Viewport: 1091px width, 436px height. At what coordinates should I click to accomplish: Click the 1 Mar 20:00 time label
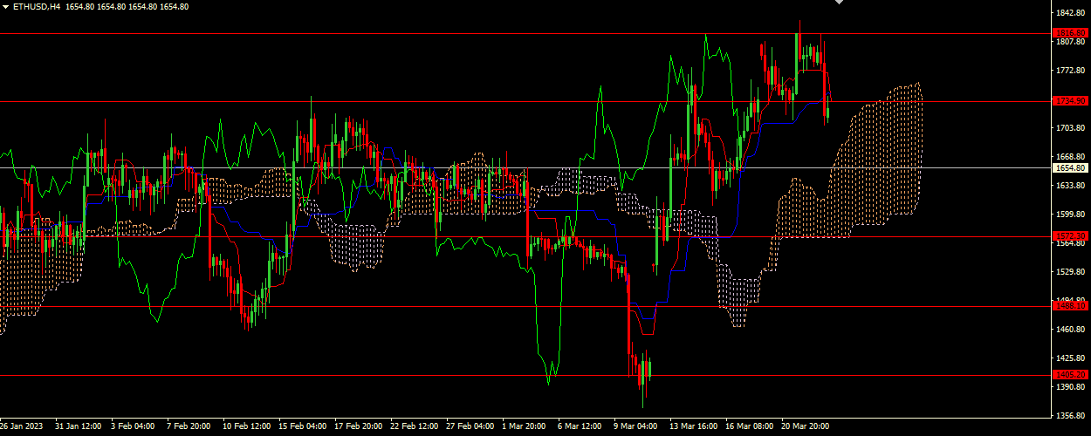coord(525,427)
